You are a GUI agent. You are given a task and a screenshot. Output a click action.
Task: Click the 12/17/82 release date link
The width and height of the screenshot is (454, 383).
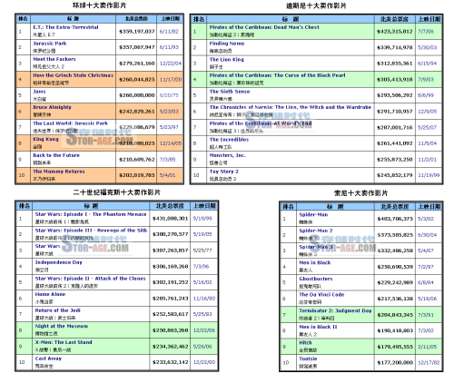(x=429, y=362)
